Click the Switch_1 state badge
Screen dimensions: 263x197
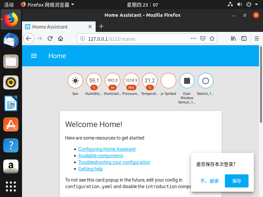point(205,81)
